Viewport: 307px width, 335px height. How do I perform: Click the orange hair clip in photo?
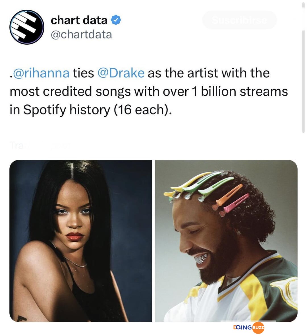tap(227, 196)
